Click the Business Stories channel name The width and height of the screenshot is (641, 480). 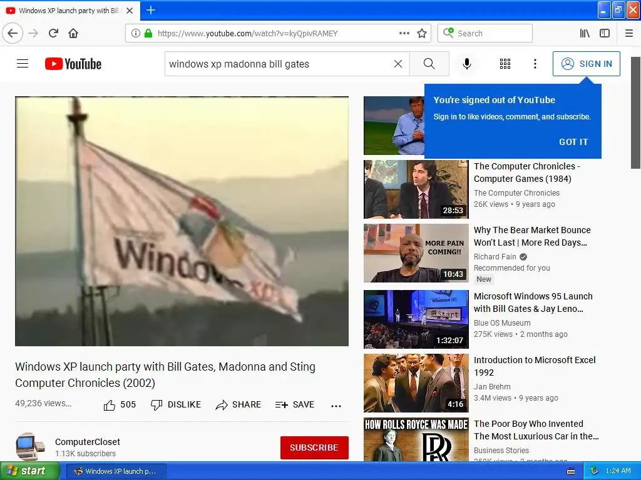click(501, 450)
